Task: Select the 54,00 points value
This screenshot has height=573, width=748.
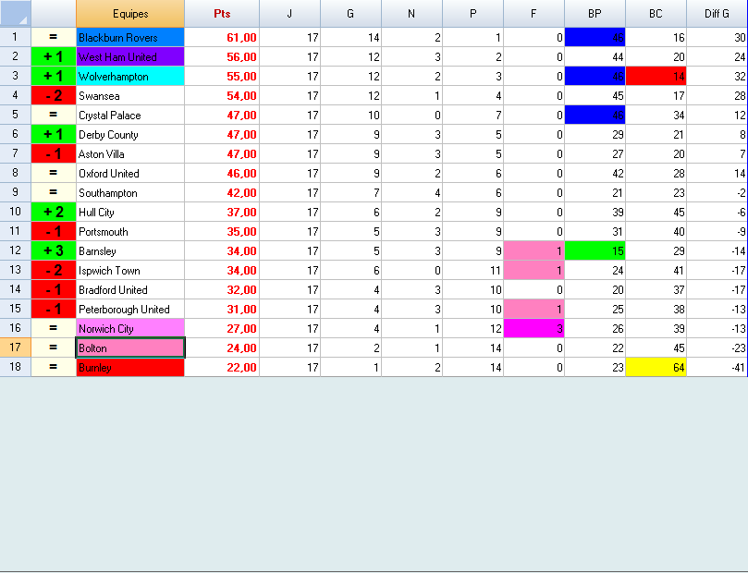Action: pyautogui.click(x=222, y=95)
